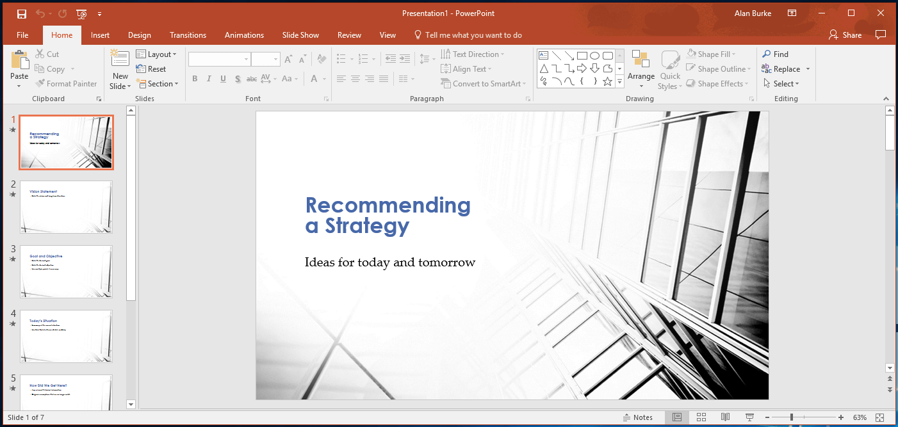
Task: Zoom in using the zoom slider plus
Action: pos(842,417)
